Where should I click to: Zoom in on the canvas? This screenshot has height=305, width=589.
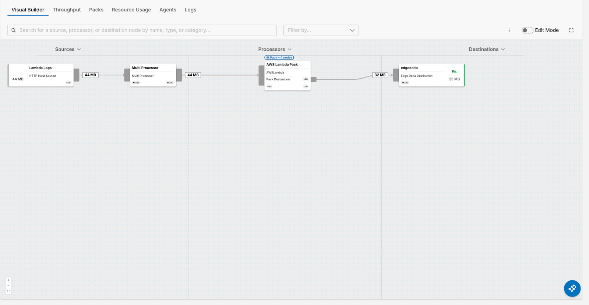[x=8, y=280]
